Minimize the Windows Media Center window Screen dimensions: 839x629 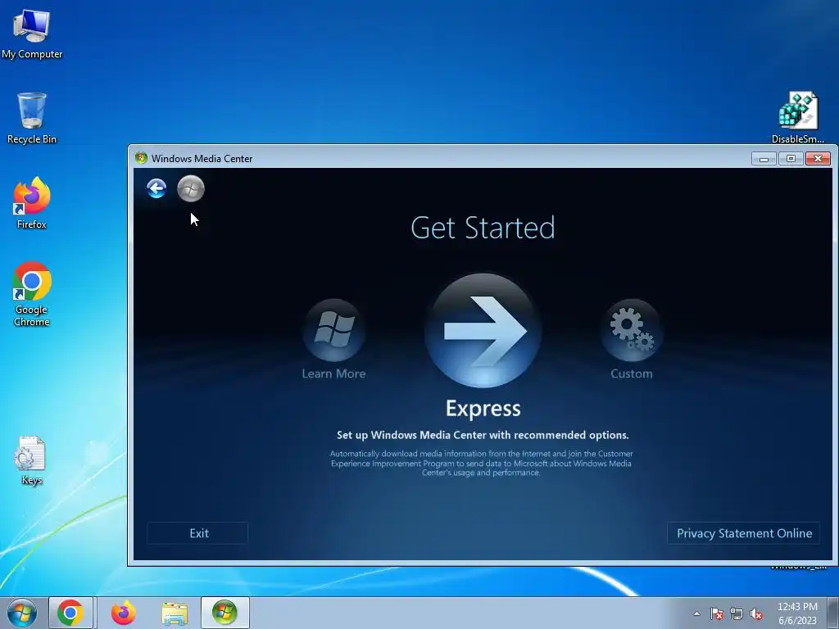pos(764,158)
